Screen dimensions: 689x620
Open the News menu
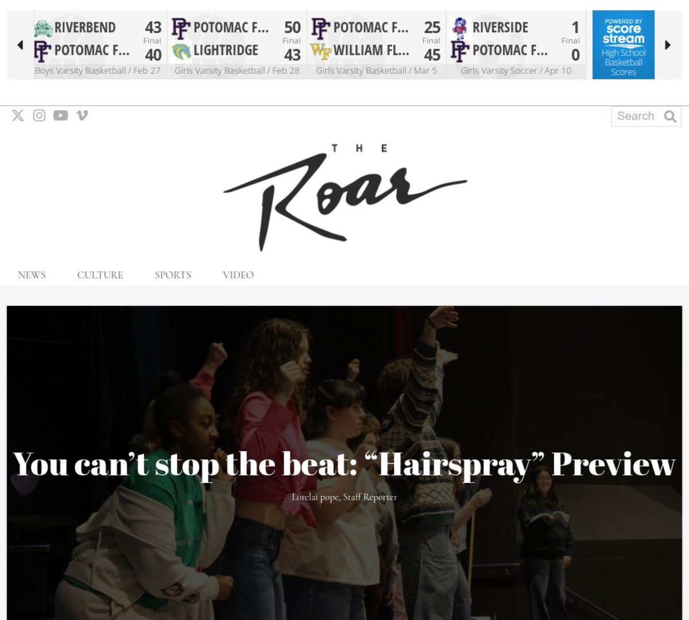[32, 275]
